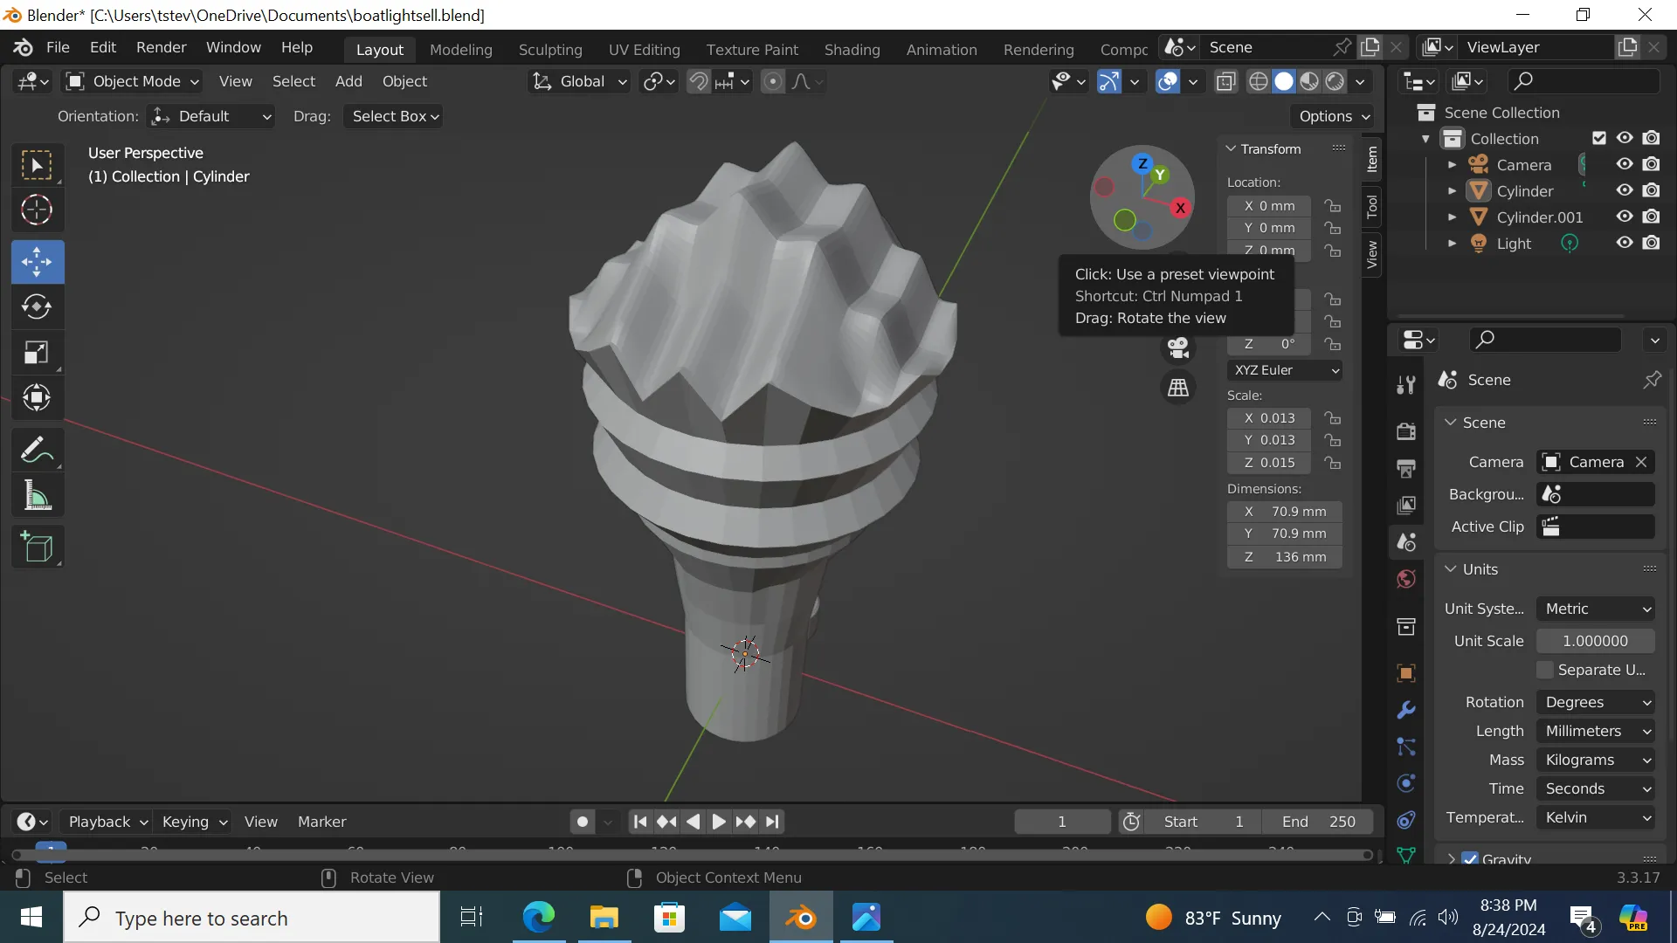Click the Options button in viewport header
Viewport: 1677px width, 943px height.
[1331, 116]
